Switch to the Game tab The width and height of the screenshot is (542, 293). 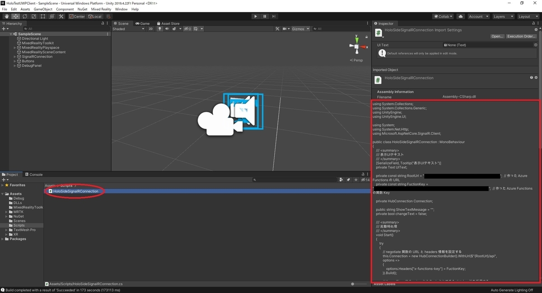[x=142, y=23]
